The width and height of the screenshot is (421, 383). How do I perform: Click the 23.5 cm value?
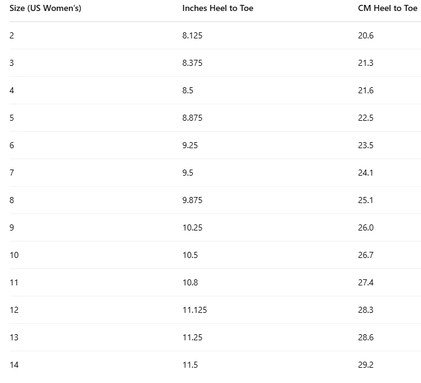365,145
